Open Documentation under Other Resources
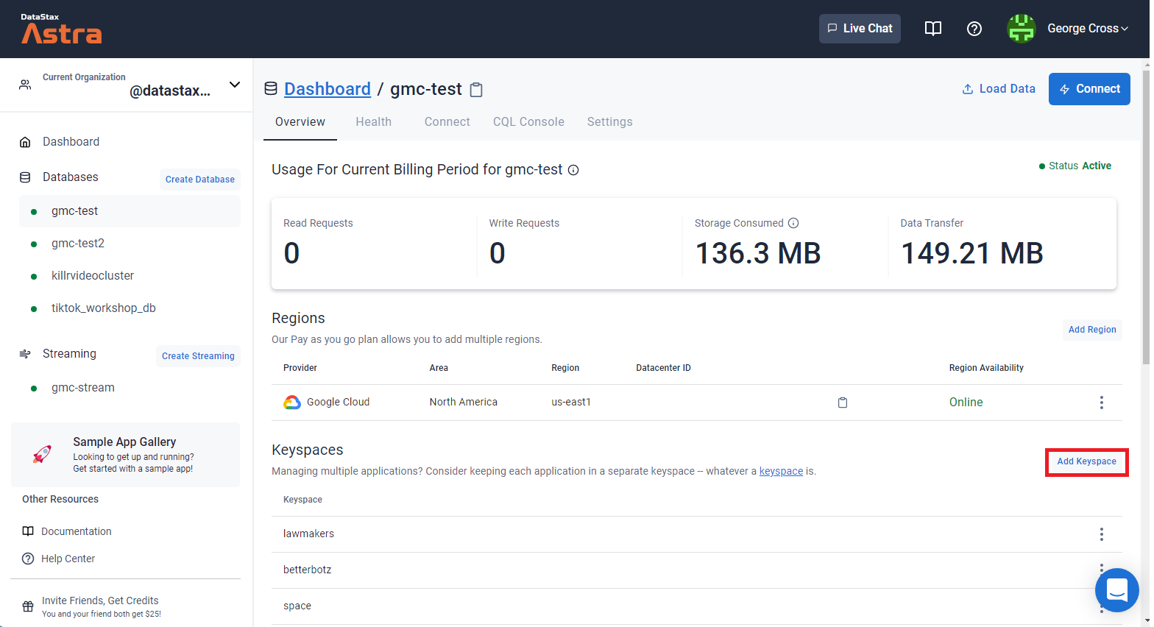Viewport: 1154px width, 627px height. (77, 532)
